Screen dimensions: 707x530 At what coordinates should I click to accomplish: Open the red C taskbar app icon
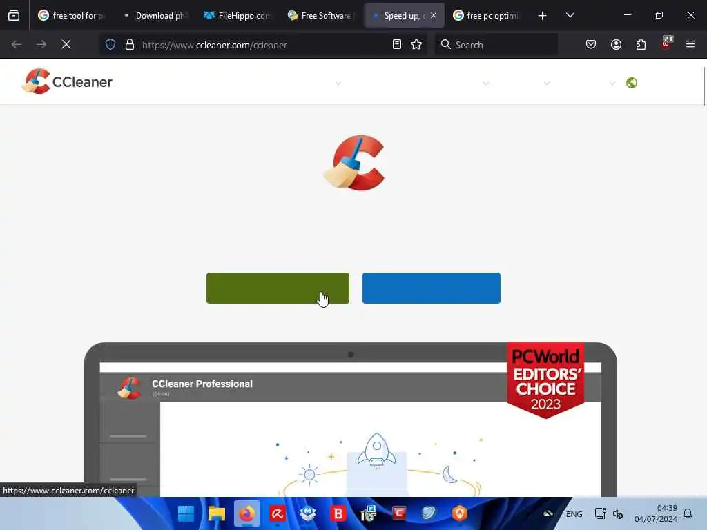pos(399,513)
